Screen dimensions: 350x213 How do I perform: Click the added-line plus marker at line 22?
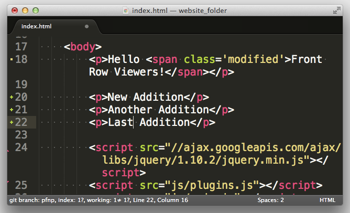12,122
